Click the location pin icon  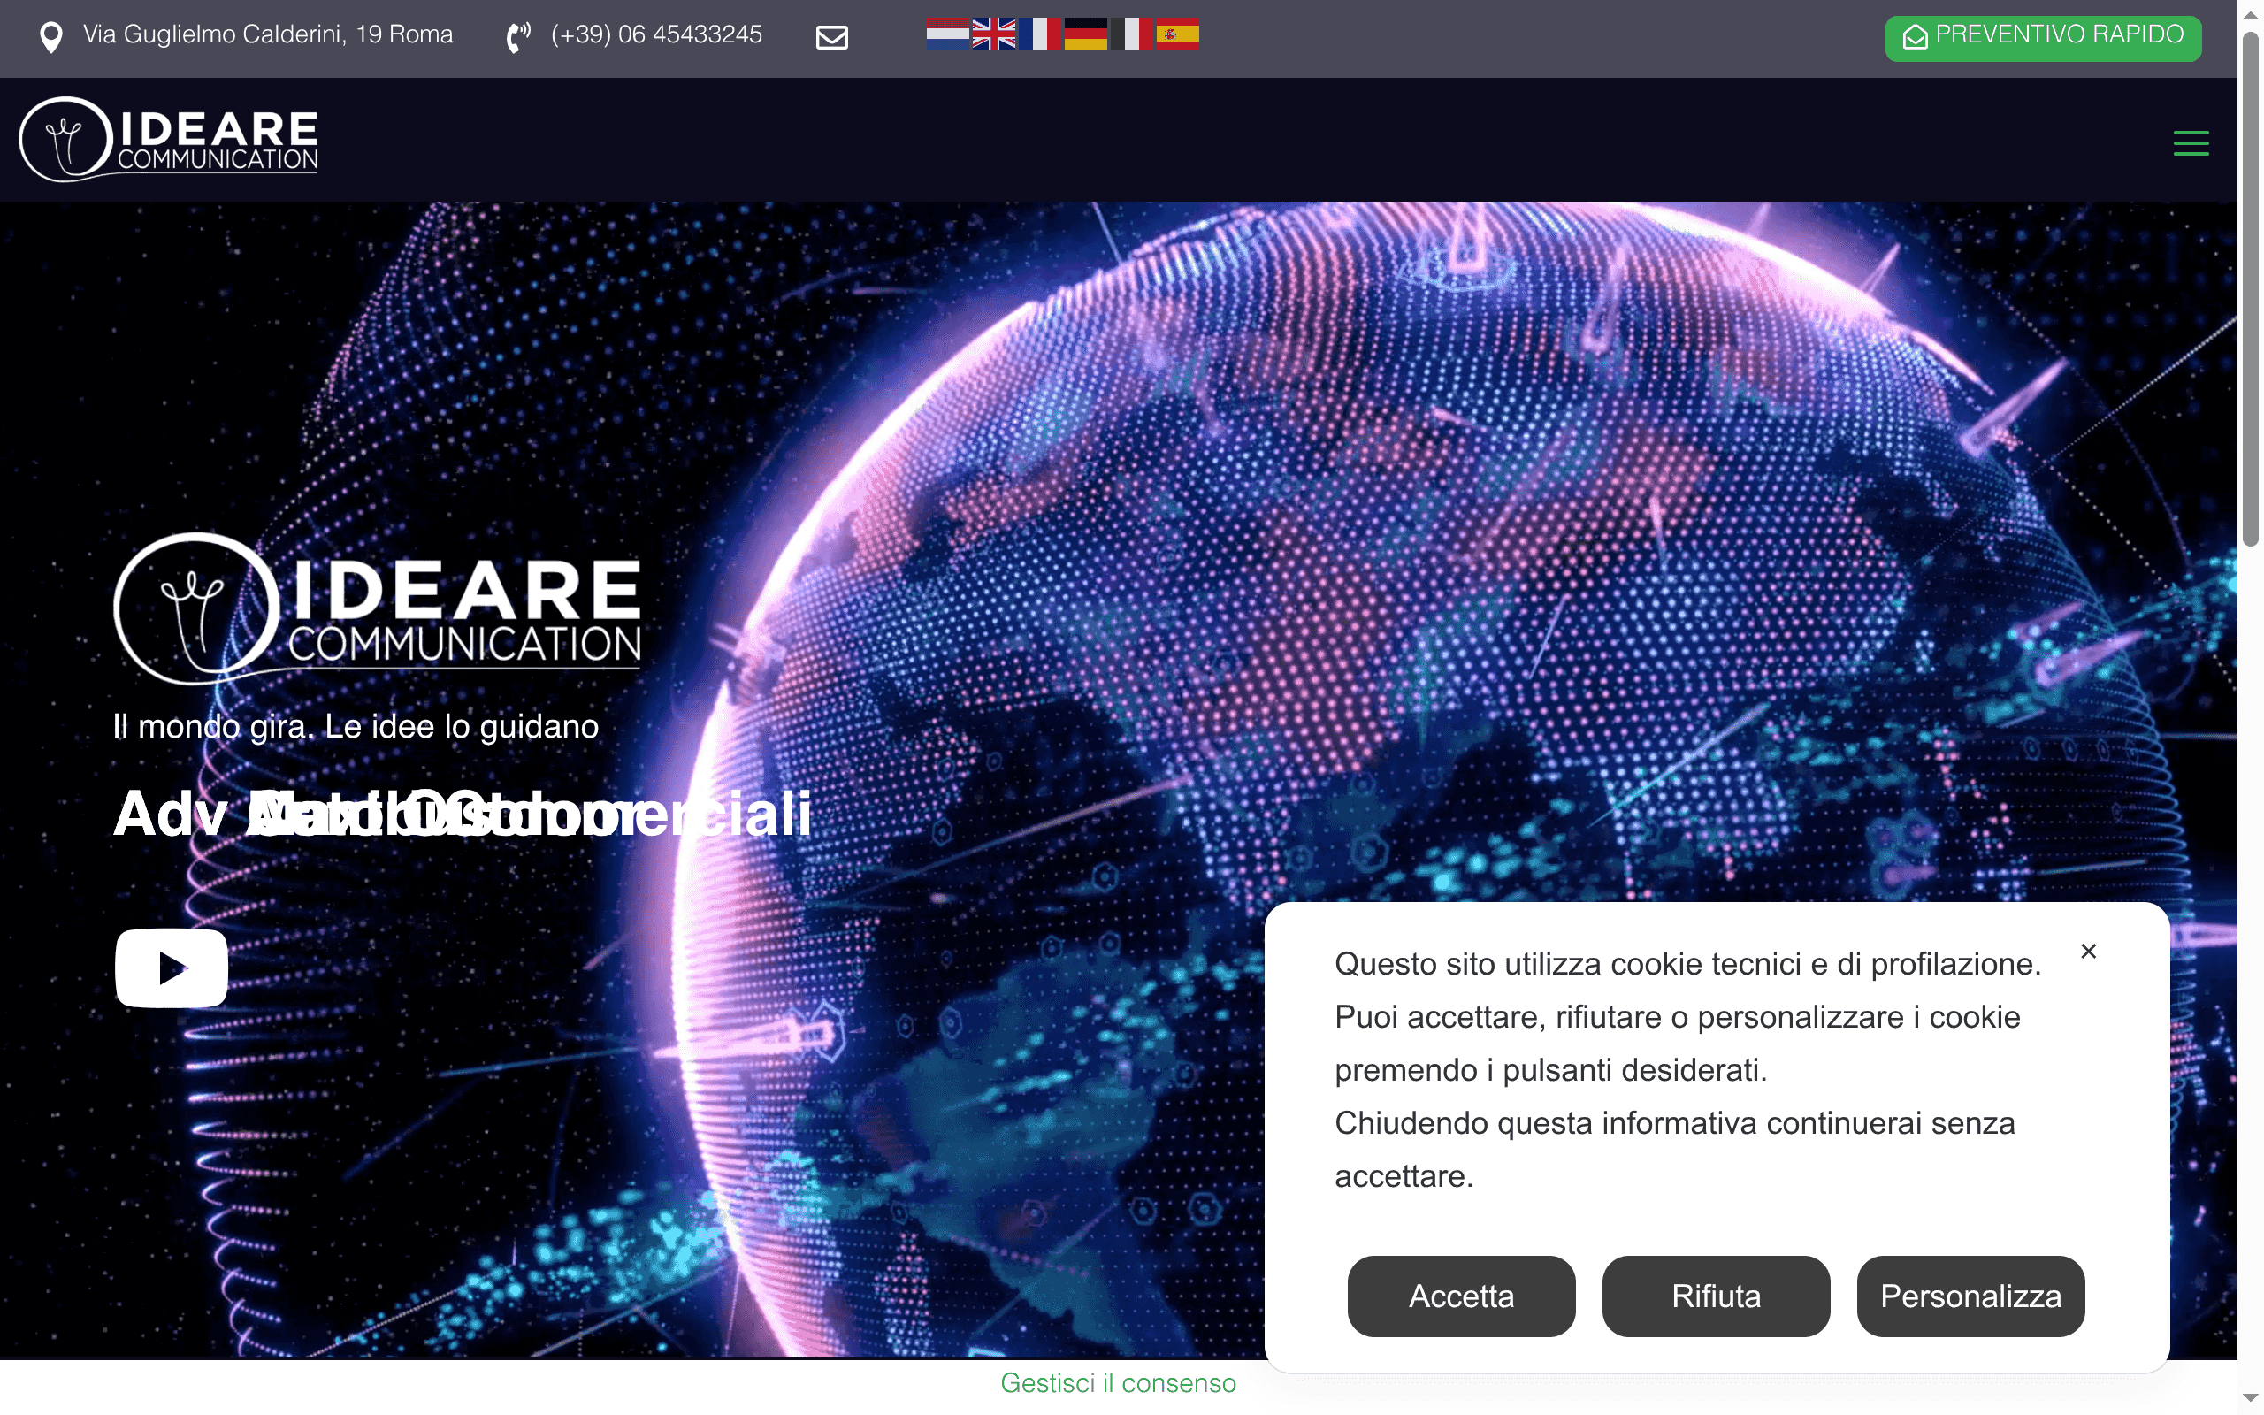tap(52, 35)
